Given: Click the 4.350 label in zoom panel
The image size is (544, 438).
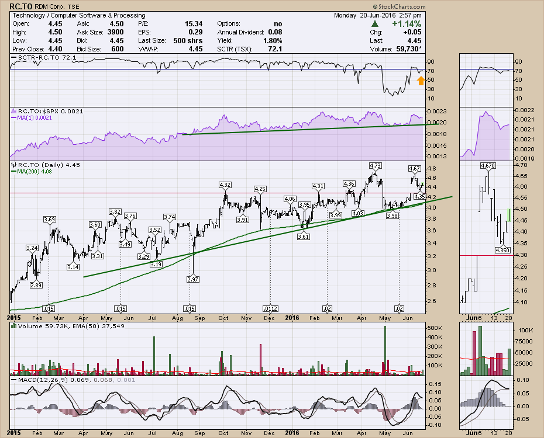Looking at the screenshot, I should tap(502, 250).
